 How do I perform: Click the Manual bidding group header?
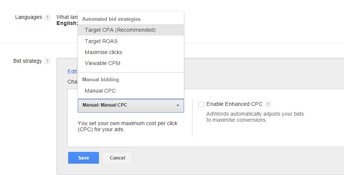click(x=100, y=79)
